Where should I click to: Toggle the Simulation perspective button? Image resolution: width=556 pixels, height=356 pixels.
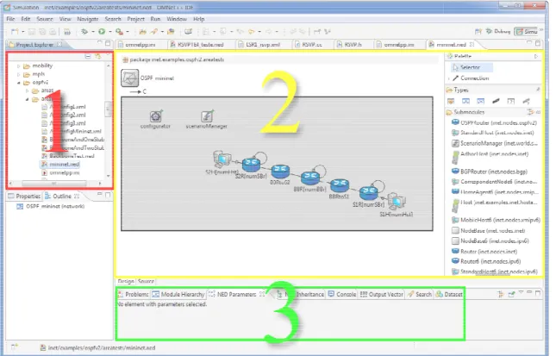[527, 32]
